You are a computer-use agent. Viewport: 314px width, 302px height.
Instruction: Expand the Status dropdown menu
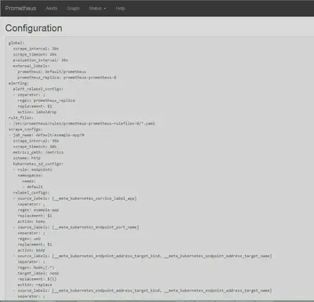pos(97,9)
